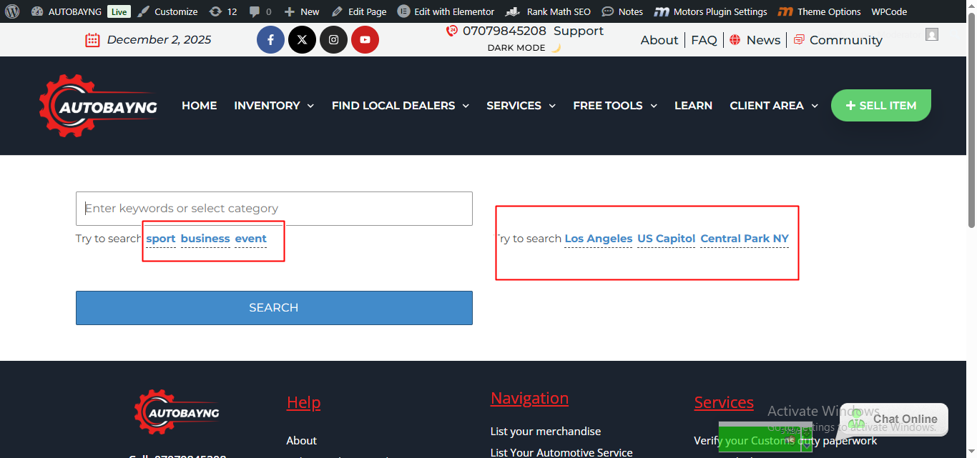Open the YouTube social icon

365,40
